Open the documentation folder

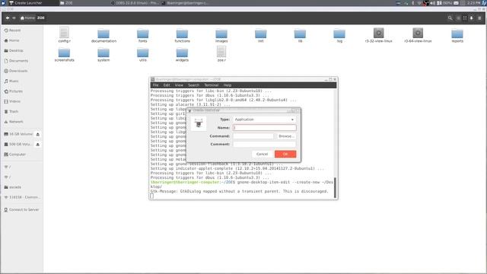(103, 36)
